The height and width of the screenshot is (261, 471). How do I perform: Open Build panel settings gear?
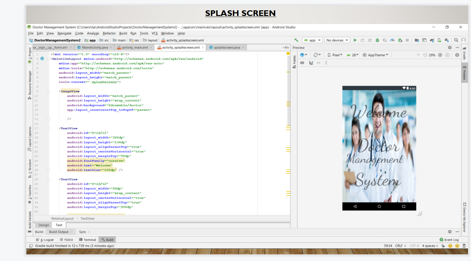(x=450, y=232)
